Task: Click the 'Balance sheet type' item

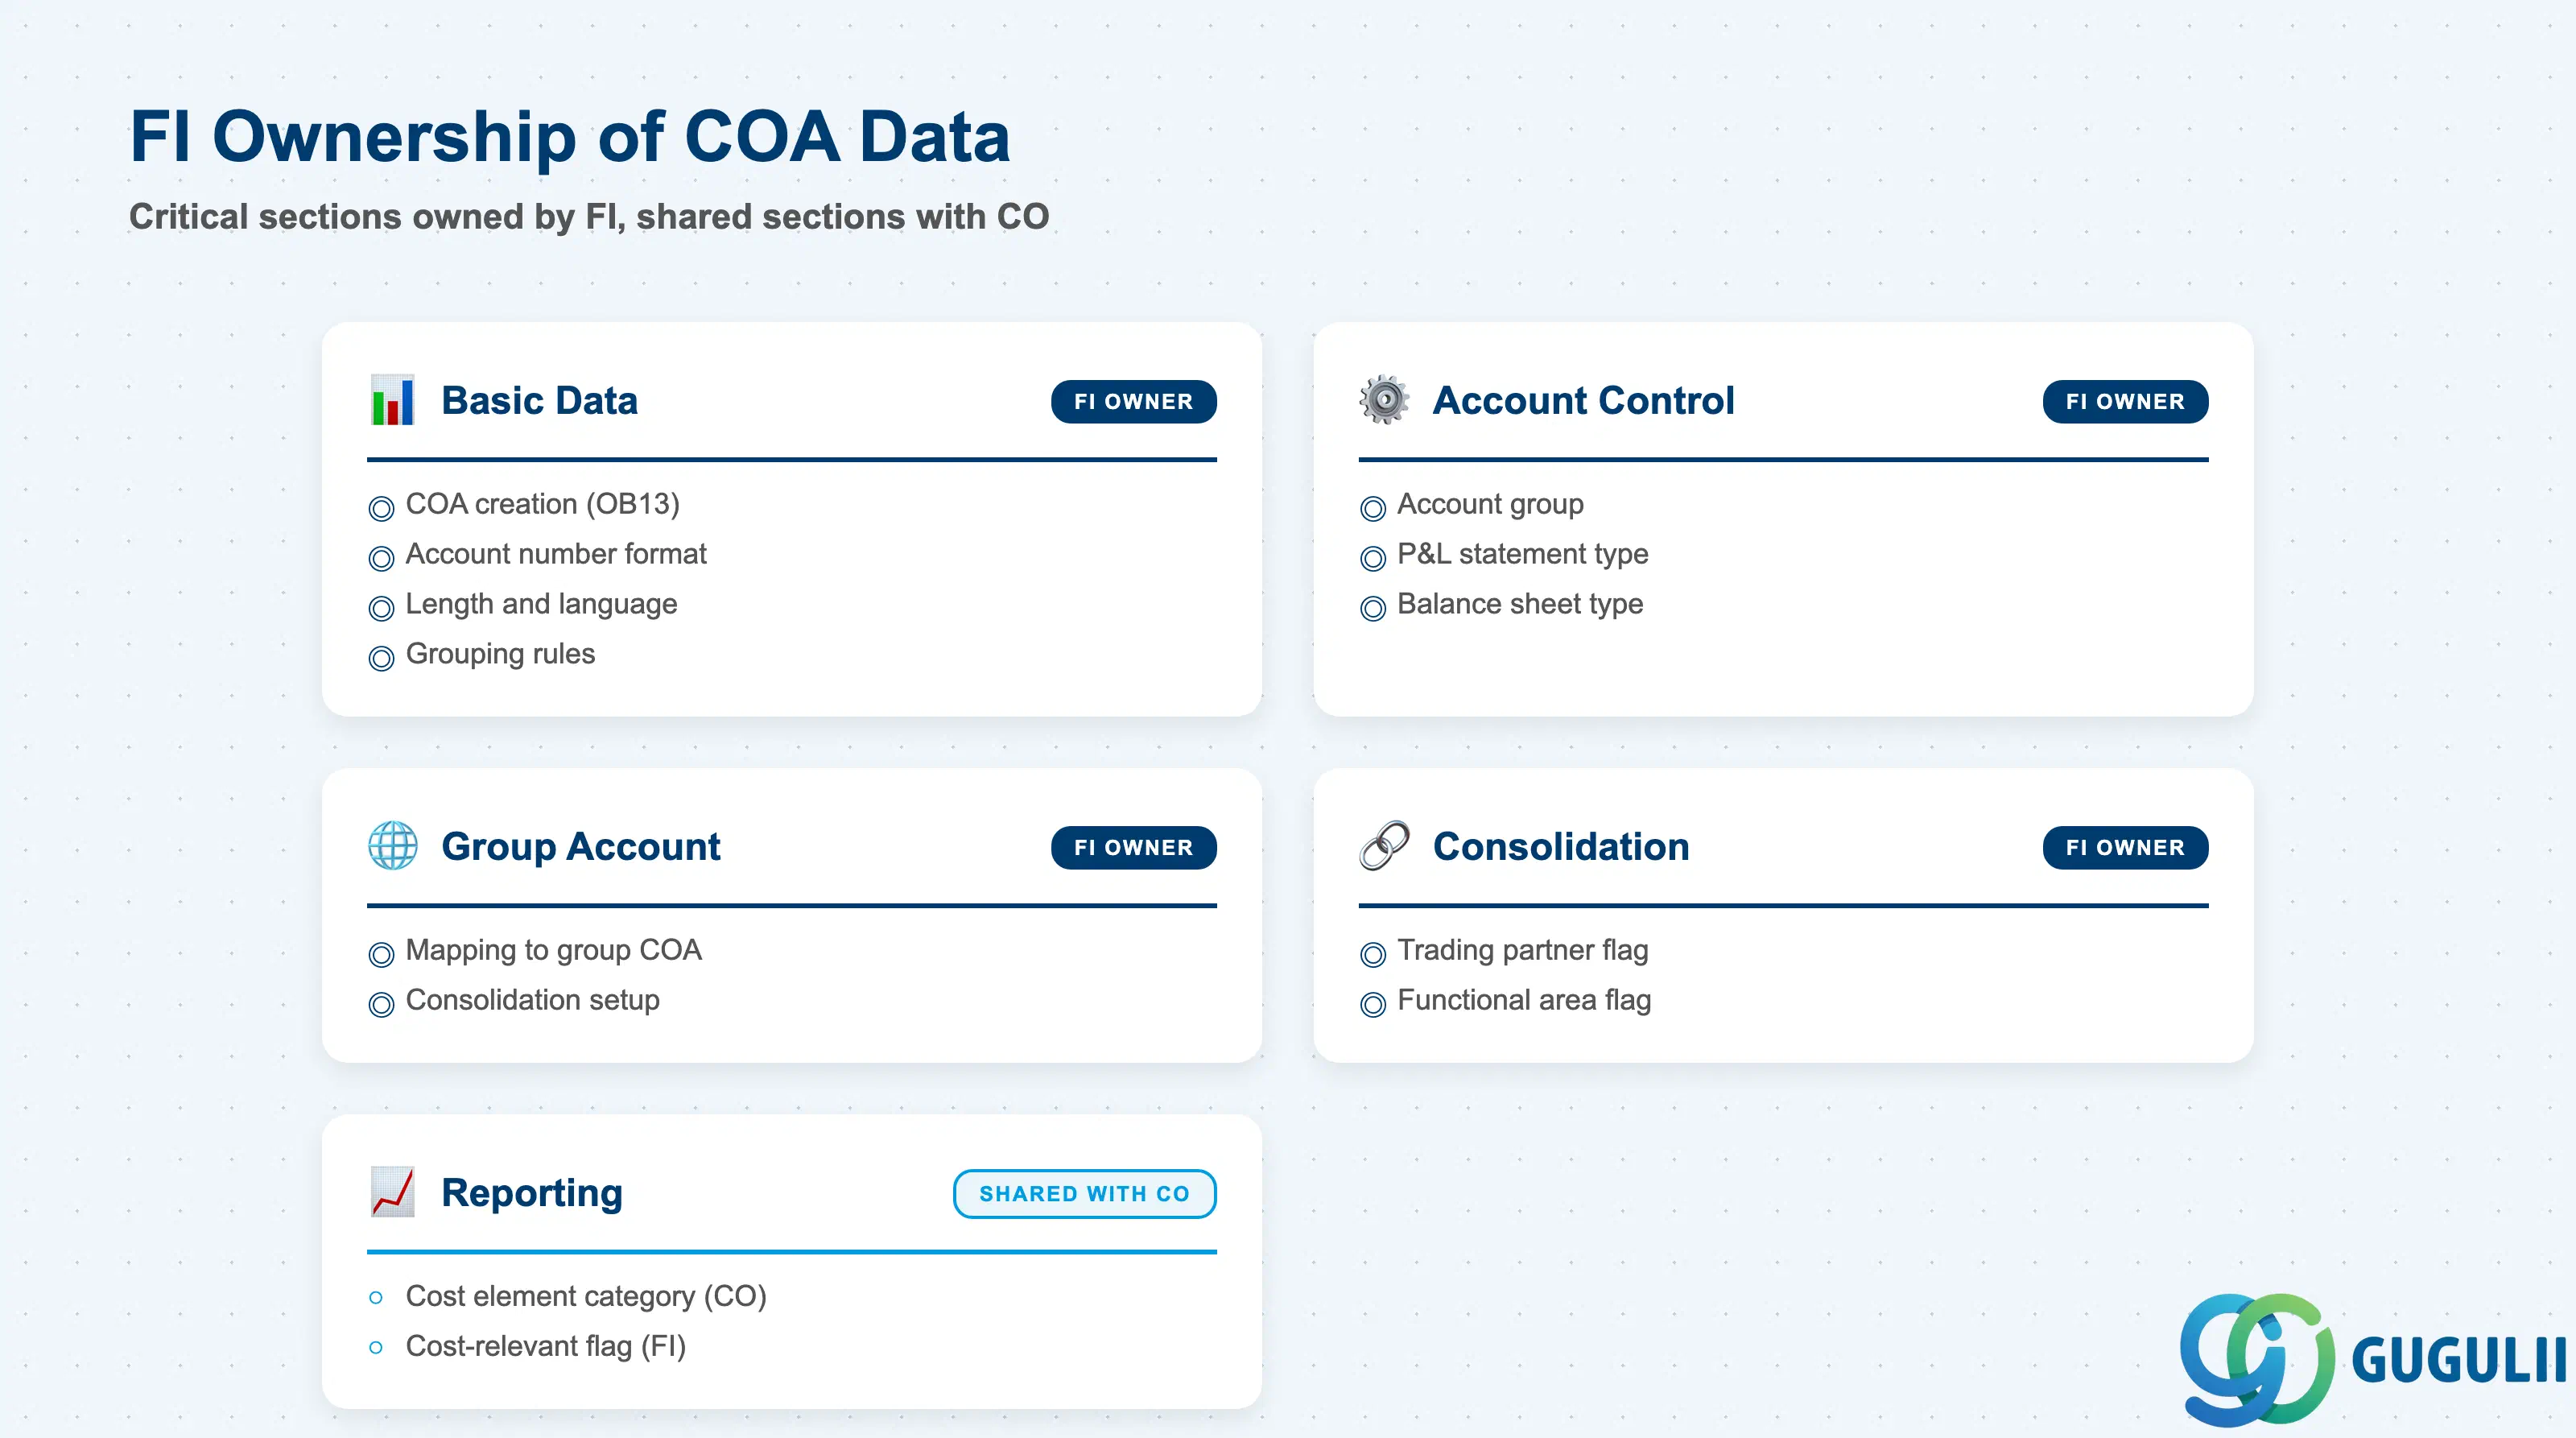Action: (x=1519, y=604)
